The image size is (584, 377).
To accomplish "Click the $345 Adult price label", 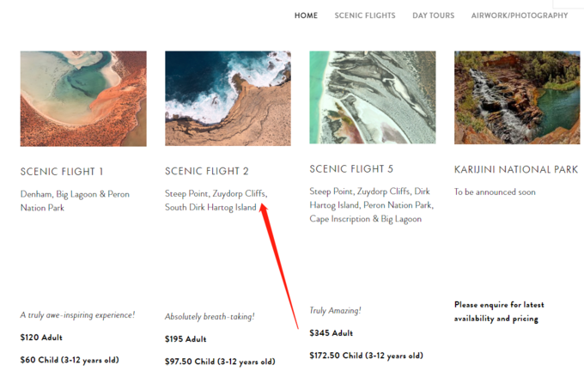I will coord(331,333).
